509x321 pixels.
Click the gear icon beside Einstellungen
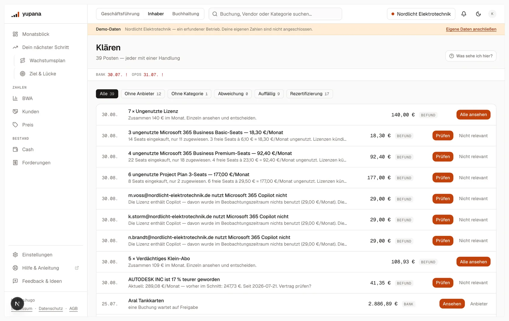[15, 255]
